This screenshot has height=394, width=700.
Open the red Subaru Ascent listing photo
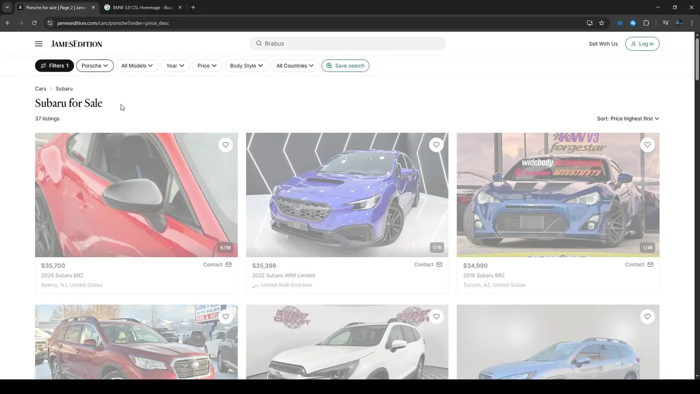[x=136, y=341]
